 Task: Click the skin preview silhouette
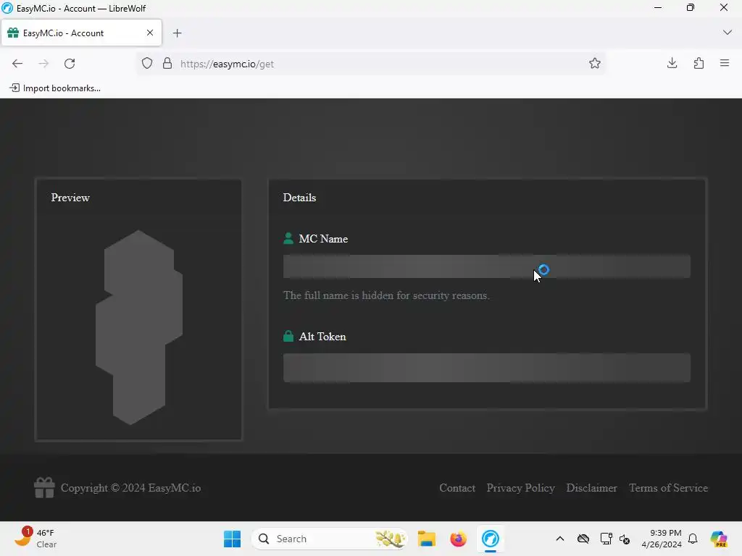pos(139,327)
